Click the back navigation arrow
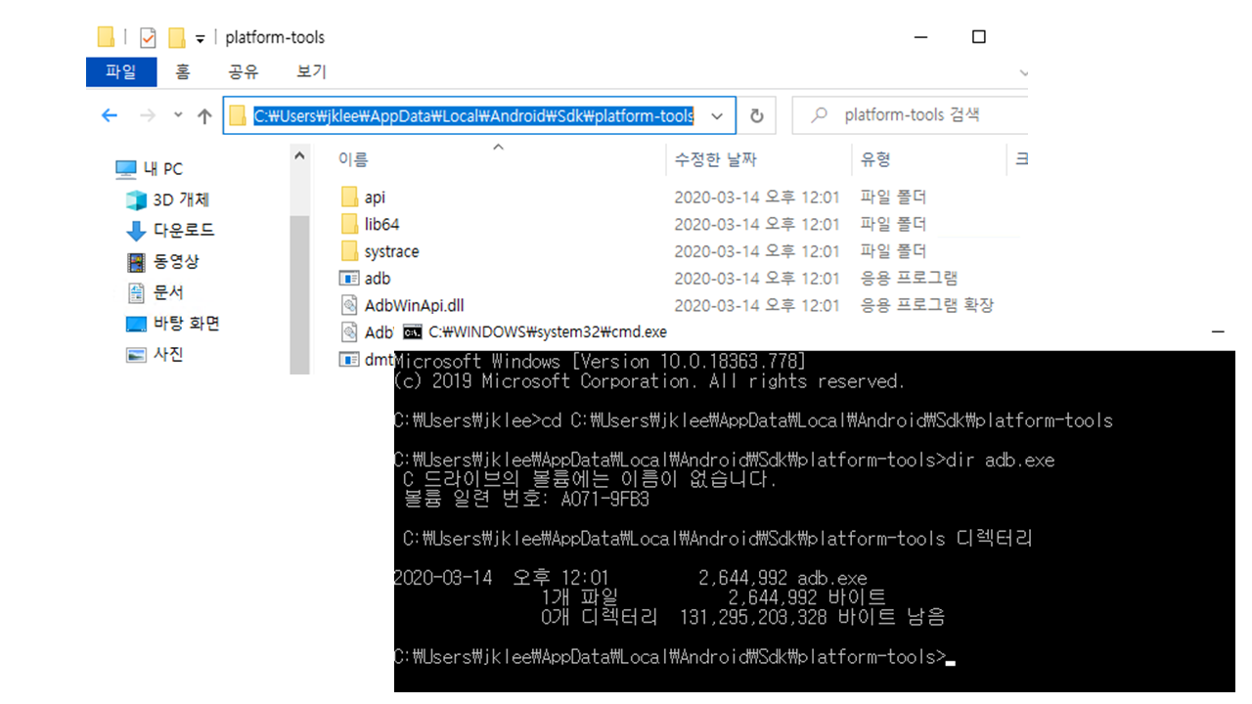 [x=110, y=115]
